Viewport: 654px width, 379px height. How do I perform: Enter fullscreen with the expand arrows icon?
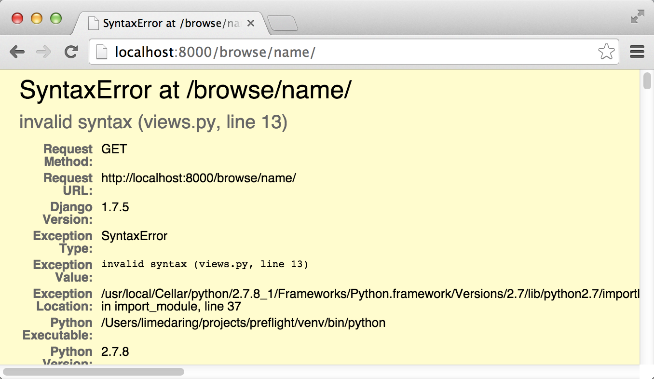[x=637, y=16]
